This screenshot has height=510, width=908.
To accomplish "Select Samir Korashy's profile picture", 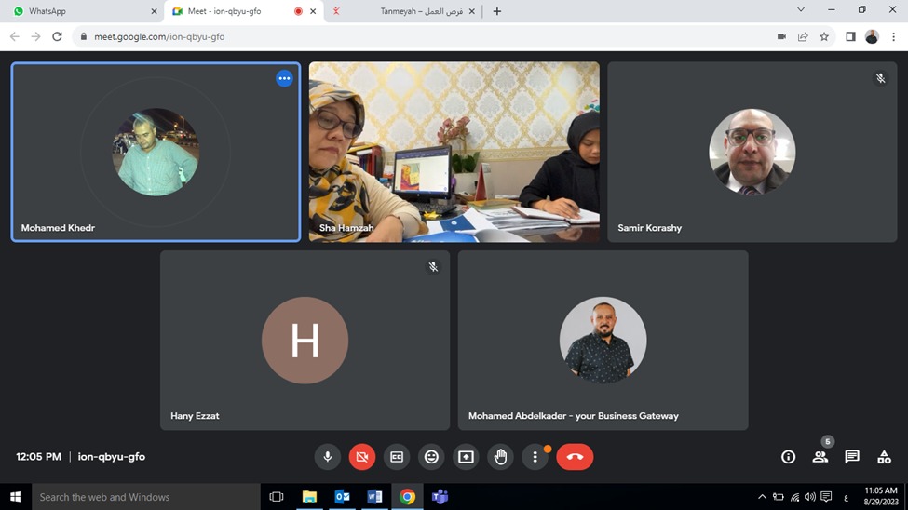I will (x=752, y=152).
